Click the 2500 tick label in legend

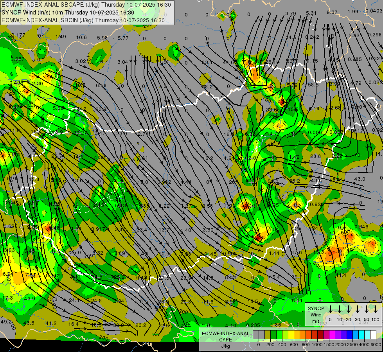point(353,345)
